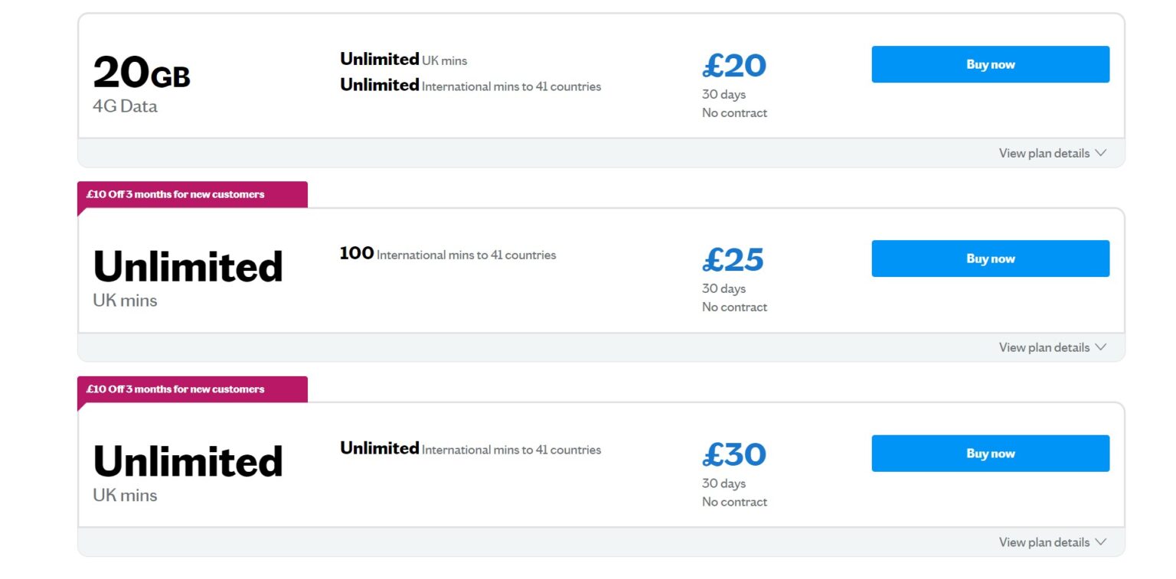Select the £25 price label
1176x579 pixels.
[x=733, y=260]
